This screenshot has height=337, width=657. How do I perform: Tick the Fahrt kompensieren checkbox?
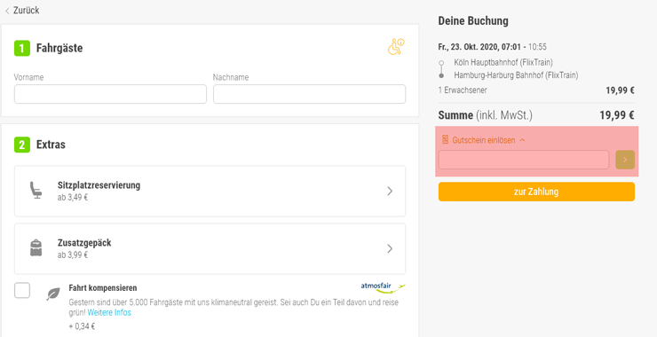(x=22, y=290)
